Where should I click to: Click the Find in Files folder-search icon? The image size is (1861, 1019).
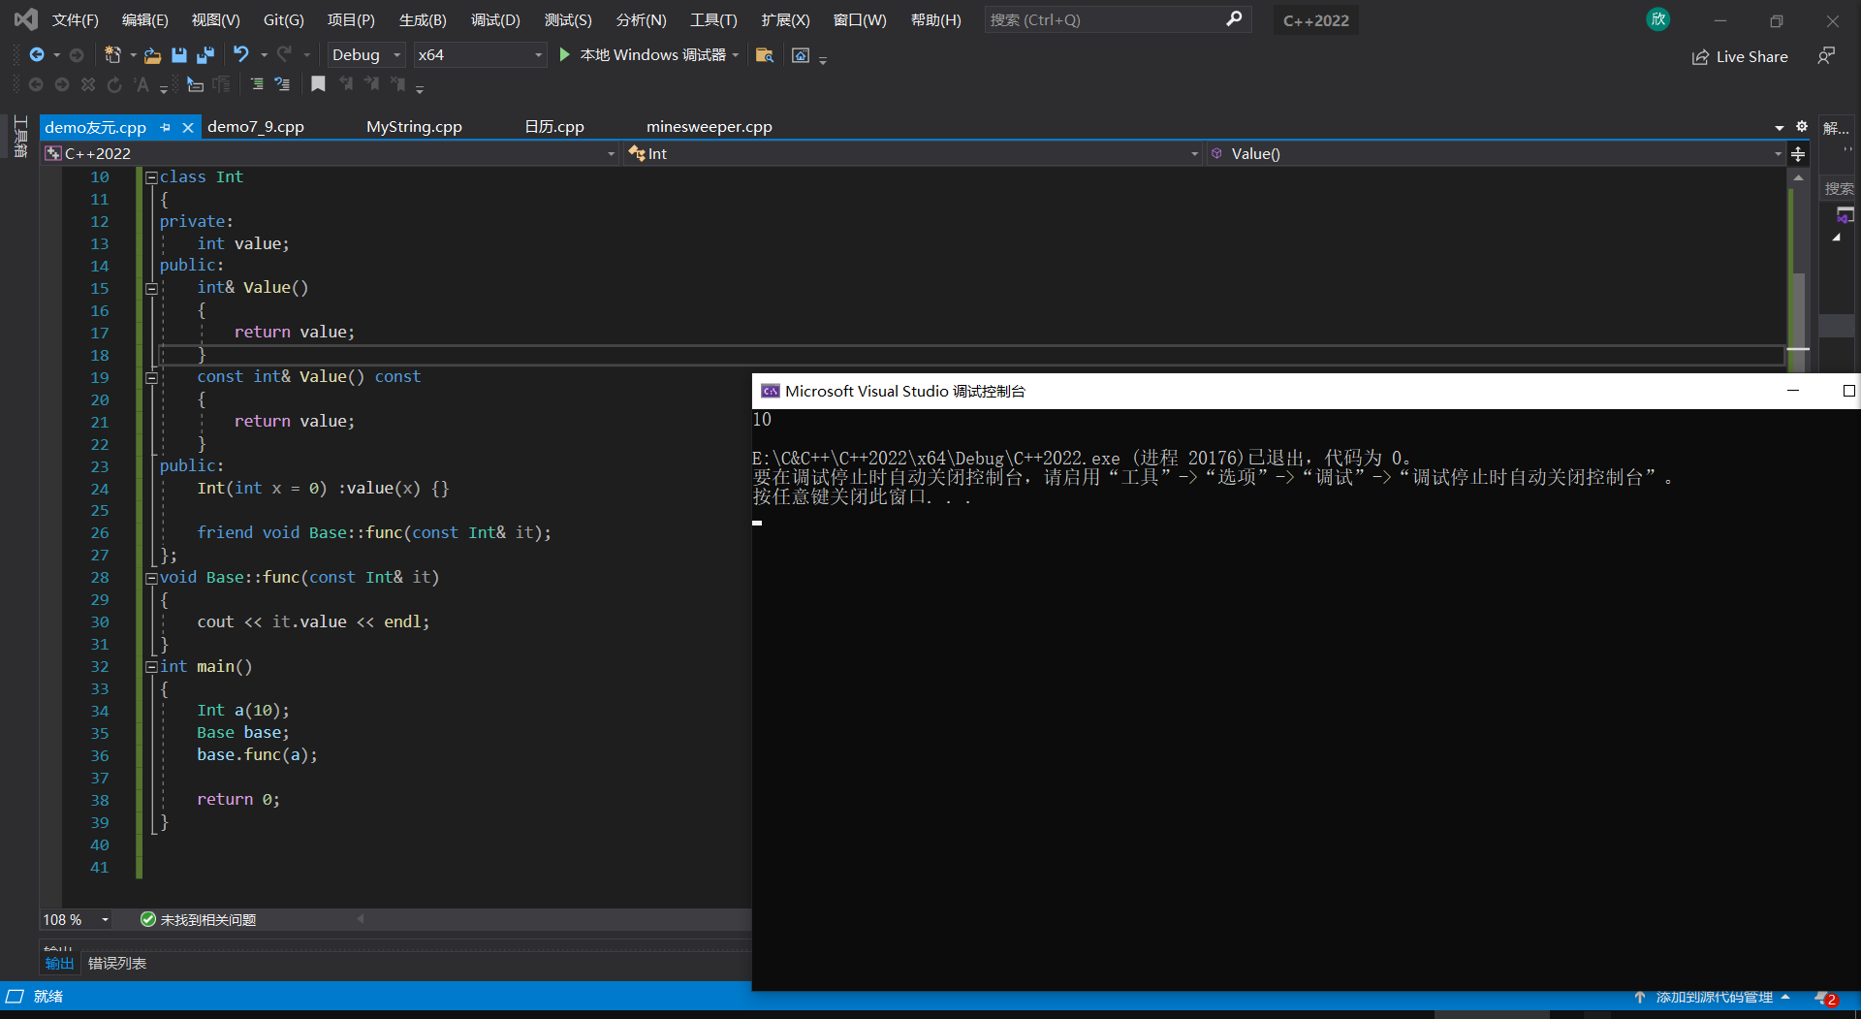[x=765, y=55]
